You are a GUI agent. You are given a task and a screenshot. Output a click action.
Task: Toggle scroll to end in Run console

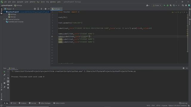click(8, 81)
